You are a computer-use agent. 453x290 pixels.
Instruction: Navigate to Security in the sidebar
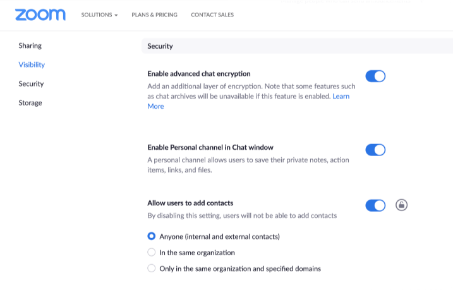click(31, 83)
